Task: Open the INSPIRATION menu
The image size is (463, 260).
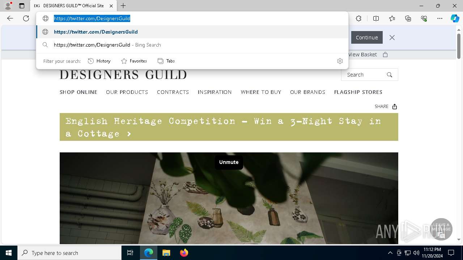Action: pos(215,92)
